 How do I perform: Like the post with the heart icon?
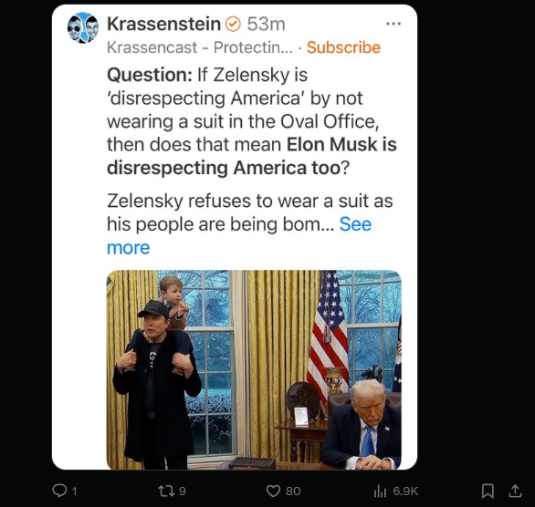273,491
